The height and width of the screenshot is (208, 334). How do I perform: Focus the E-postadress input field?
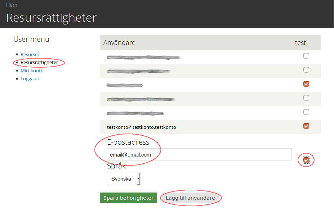click(x=199, y=154)
